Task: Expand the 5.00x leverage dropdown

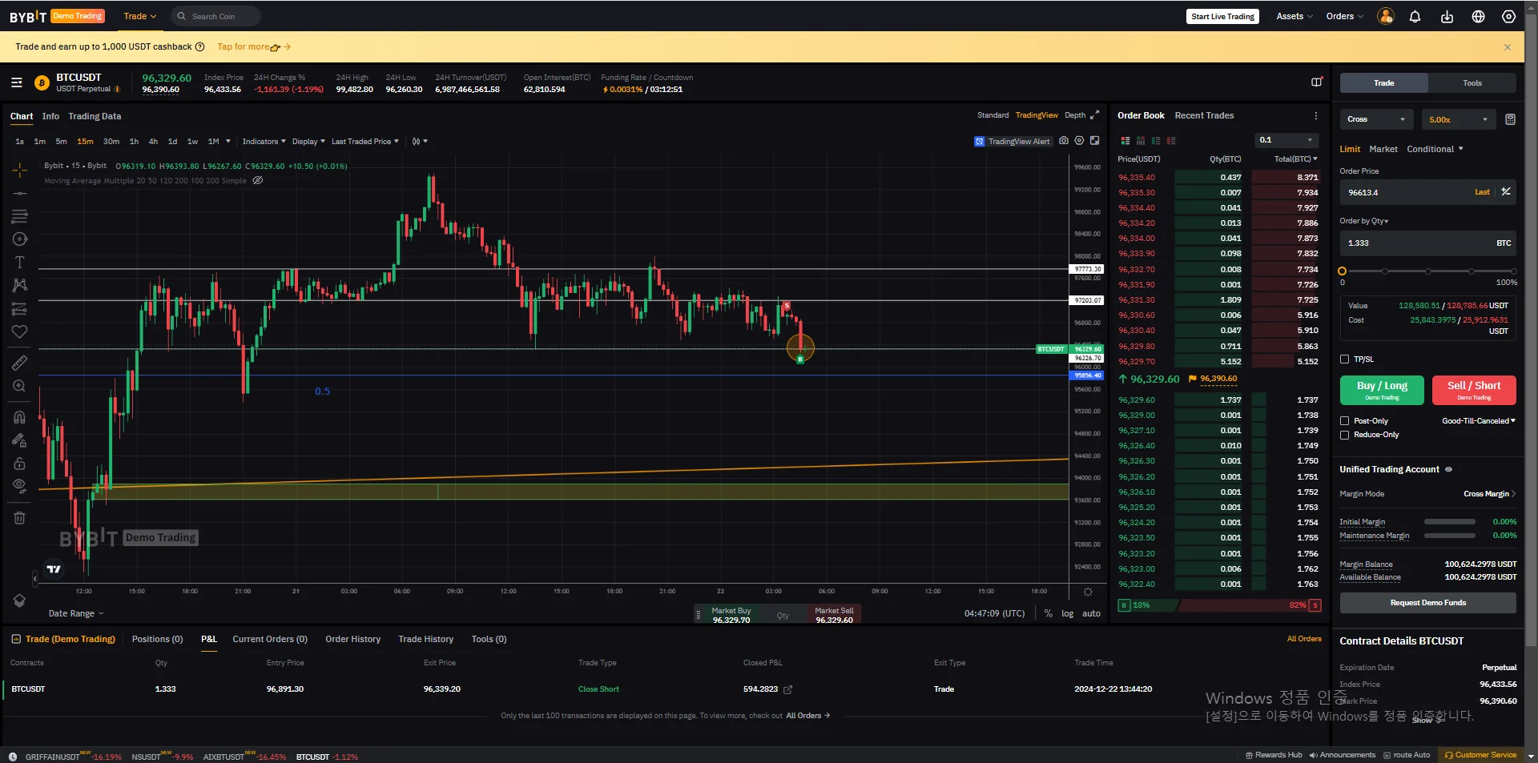Action: pos(1458,119)
